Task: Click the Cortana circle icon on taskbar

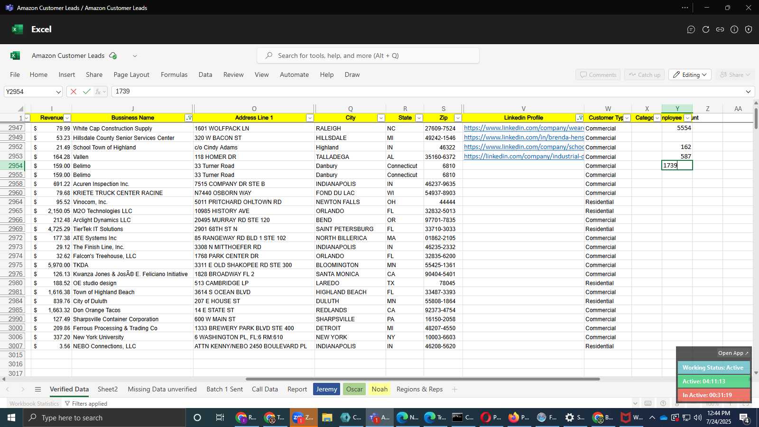Action: (x=197, y=418)
